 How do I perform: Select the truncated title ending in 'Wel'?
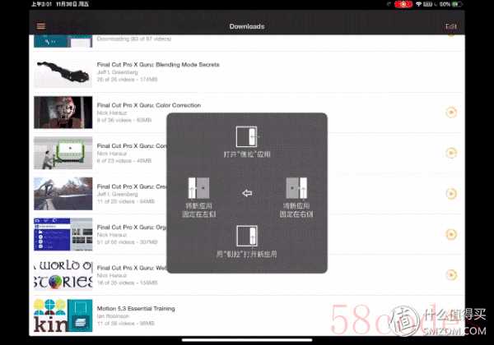(x=132, y=268)
